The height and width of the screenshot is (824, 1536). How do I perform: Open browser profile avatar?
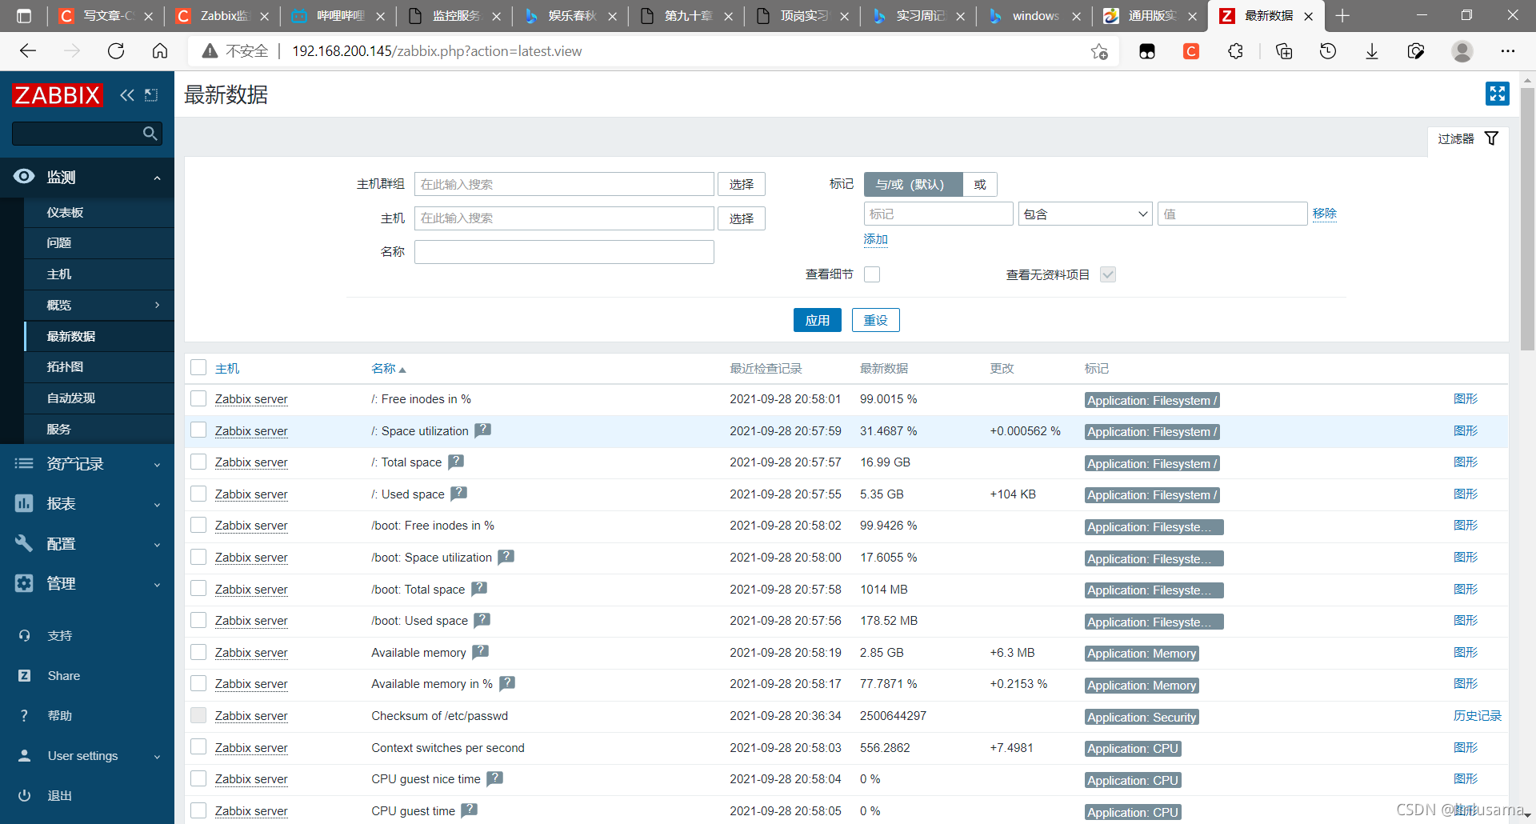[x=1462, y=51]
